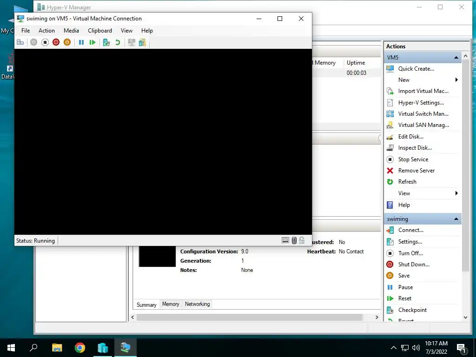
Task: Switch to the Networking tab
Action: coord(197,304)
